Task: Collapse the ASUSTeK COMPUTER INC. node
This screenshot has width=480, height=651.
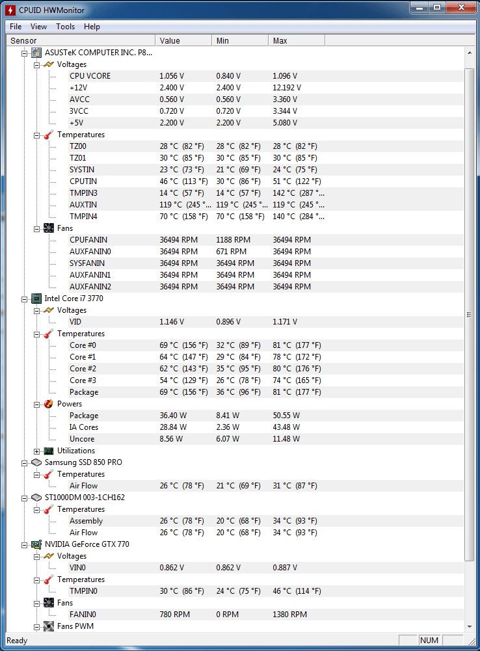Action: click(25, 53)
